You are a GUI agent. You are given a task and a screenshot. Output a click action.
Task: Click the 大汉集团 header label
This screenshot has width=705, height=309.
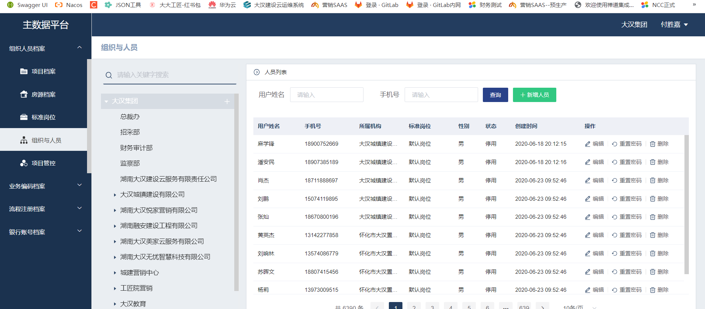point(634,25)
